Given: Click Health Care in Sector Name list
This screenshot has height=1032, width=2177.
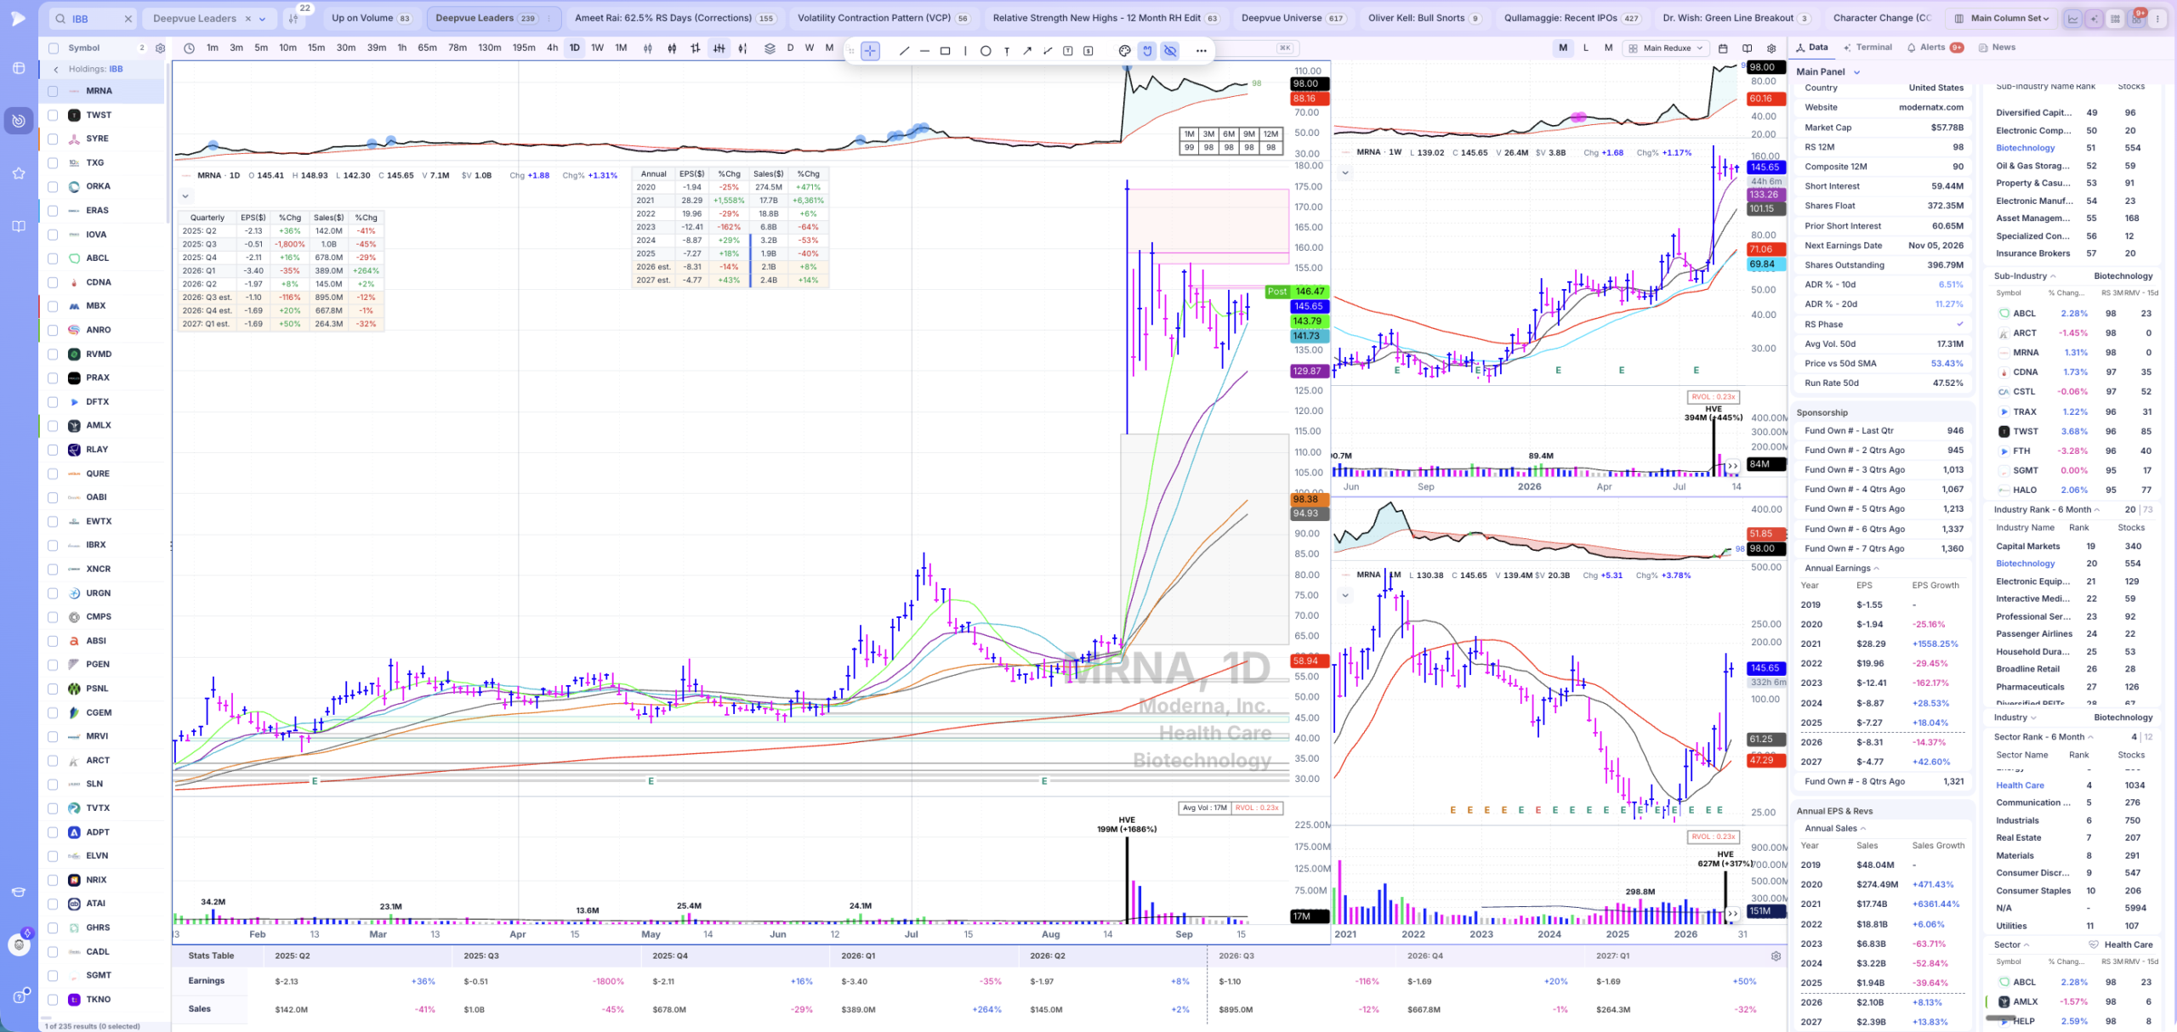Looking at the screenshot, I should [x=2020, y=785].
